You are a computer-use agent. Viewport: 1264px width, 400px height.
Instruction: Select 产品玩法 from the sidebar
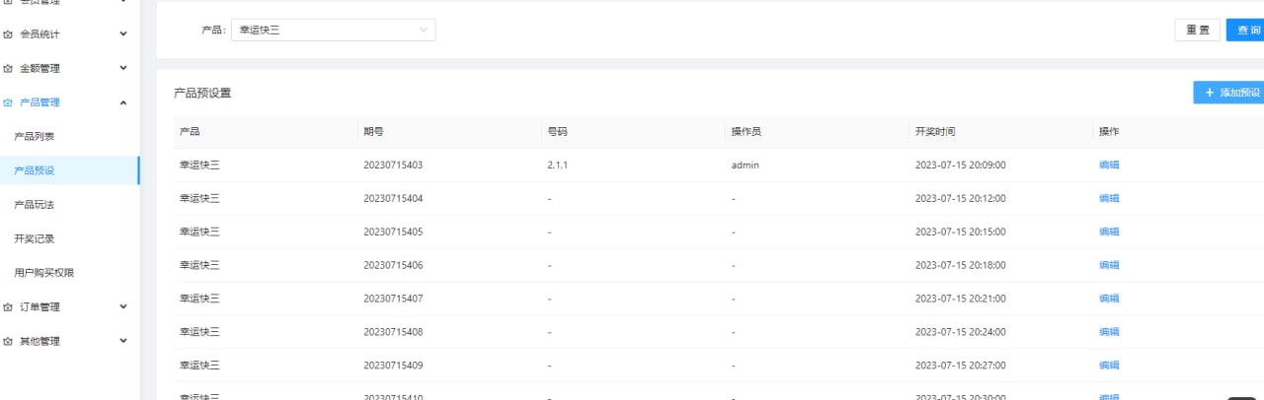point(35,205)
